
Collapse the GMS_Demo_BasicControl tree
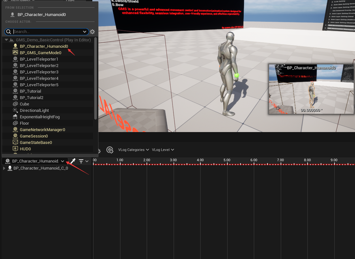[6, 40]
